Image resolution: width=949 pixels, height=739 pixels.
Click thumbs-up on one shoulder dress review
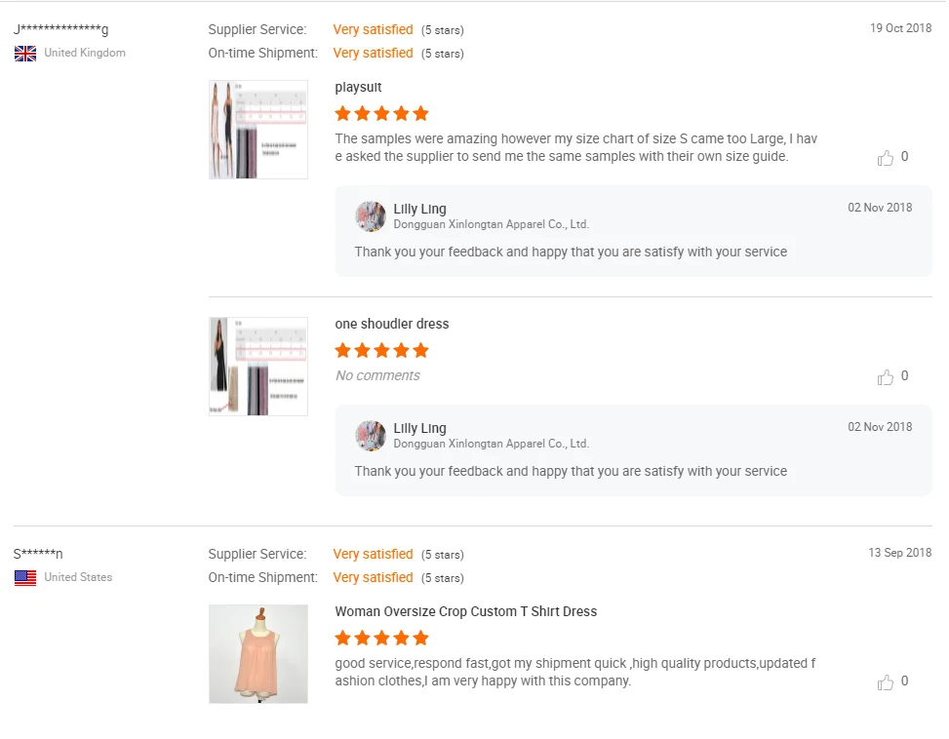[x=886, y=377]
